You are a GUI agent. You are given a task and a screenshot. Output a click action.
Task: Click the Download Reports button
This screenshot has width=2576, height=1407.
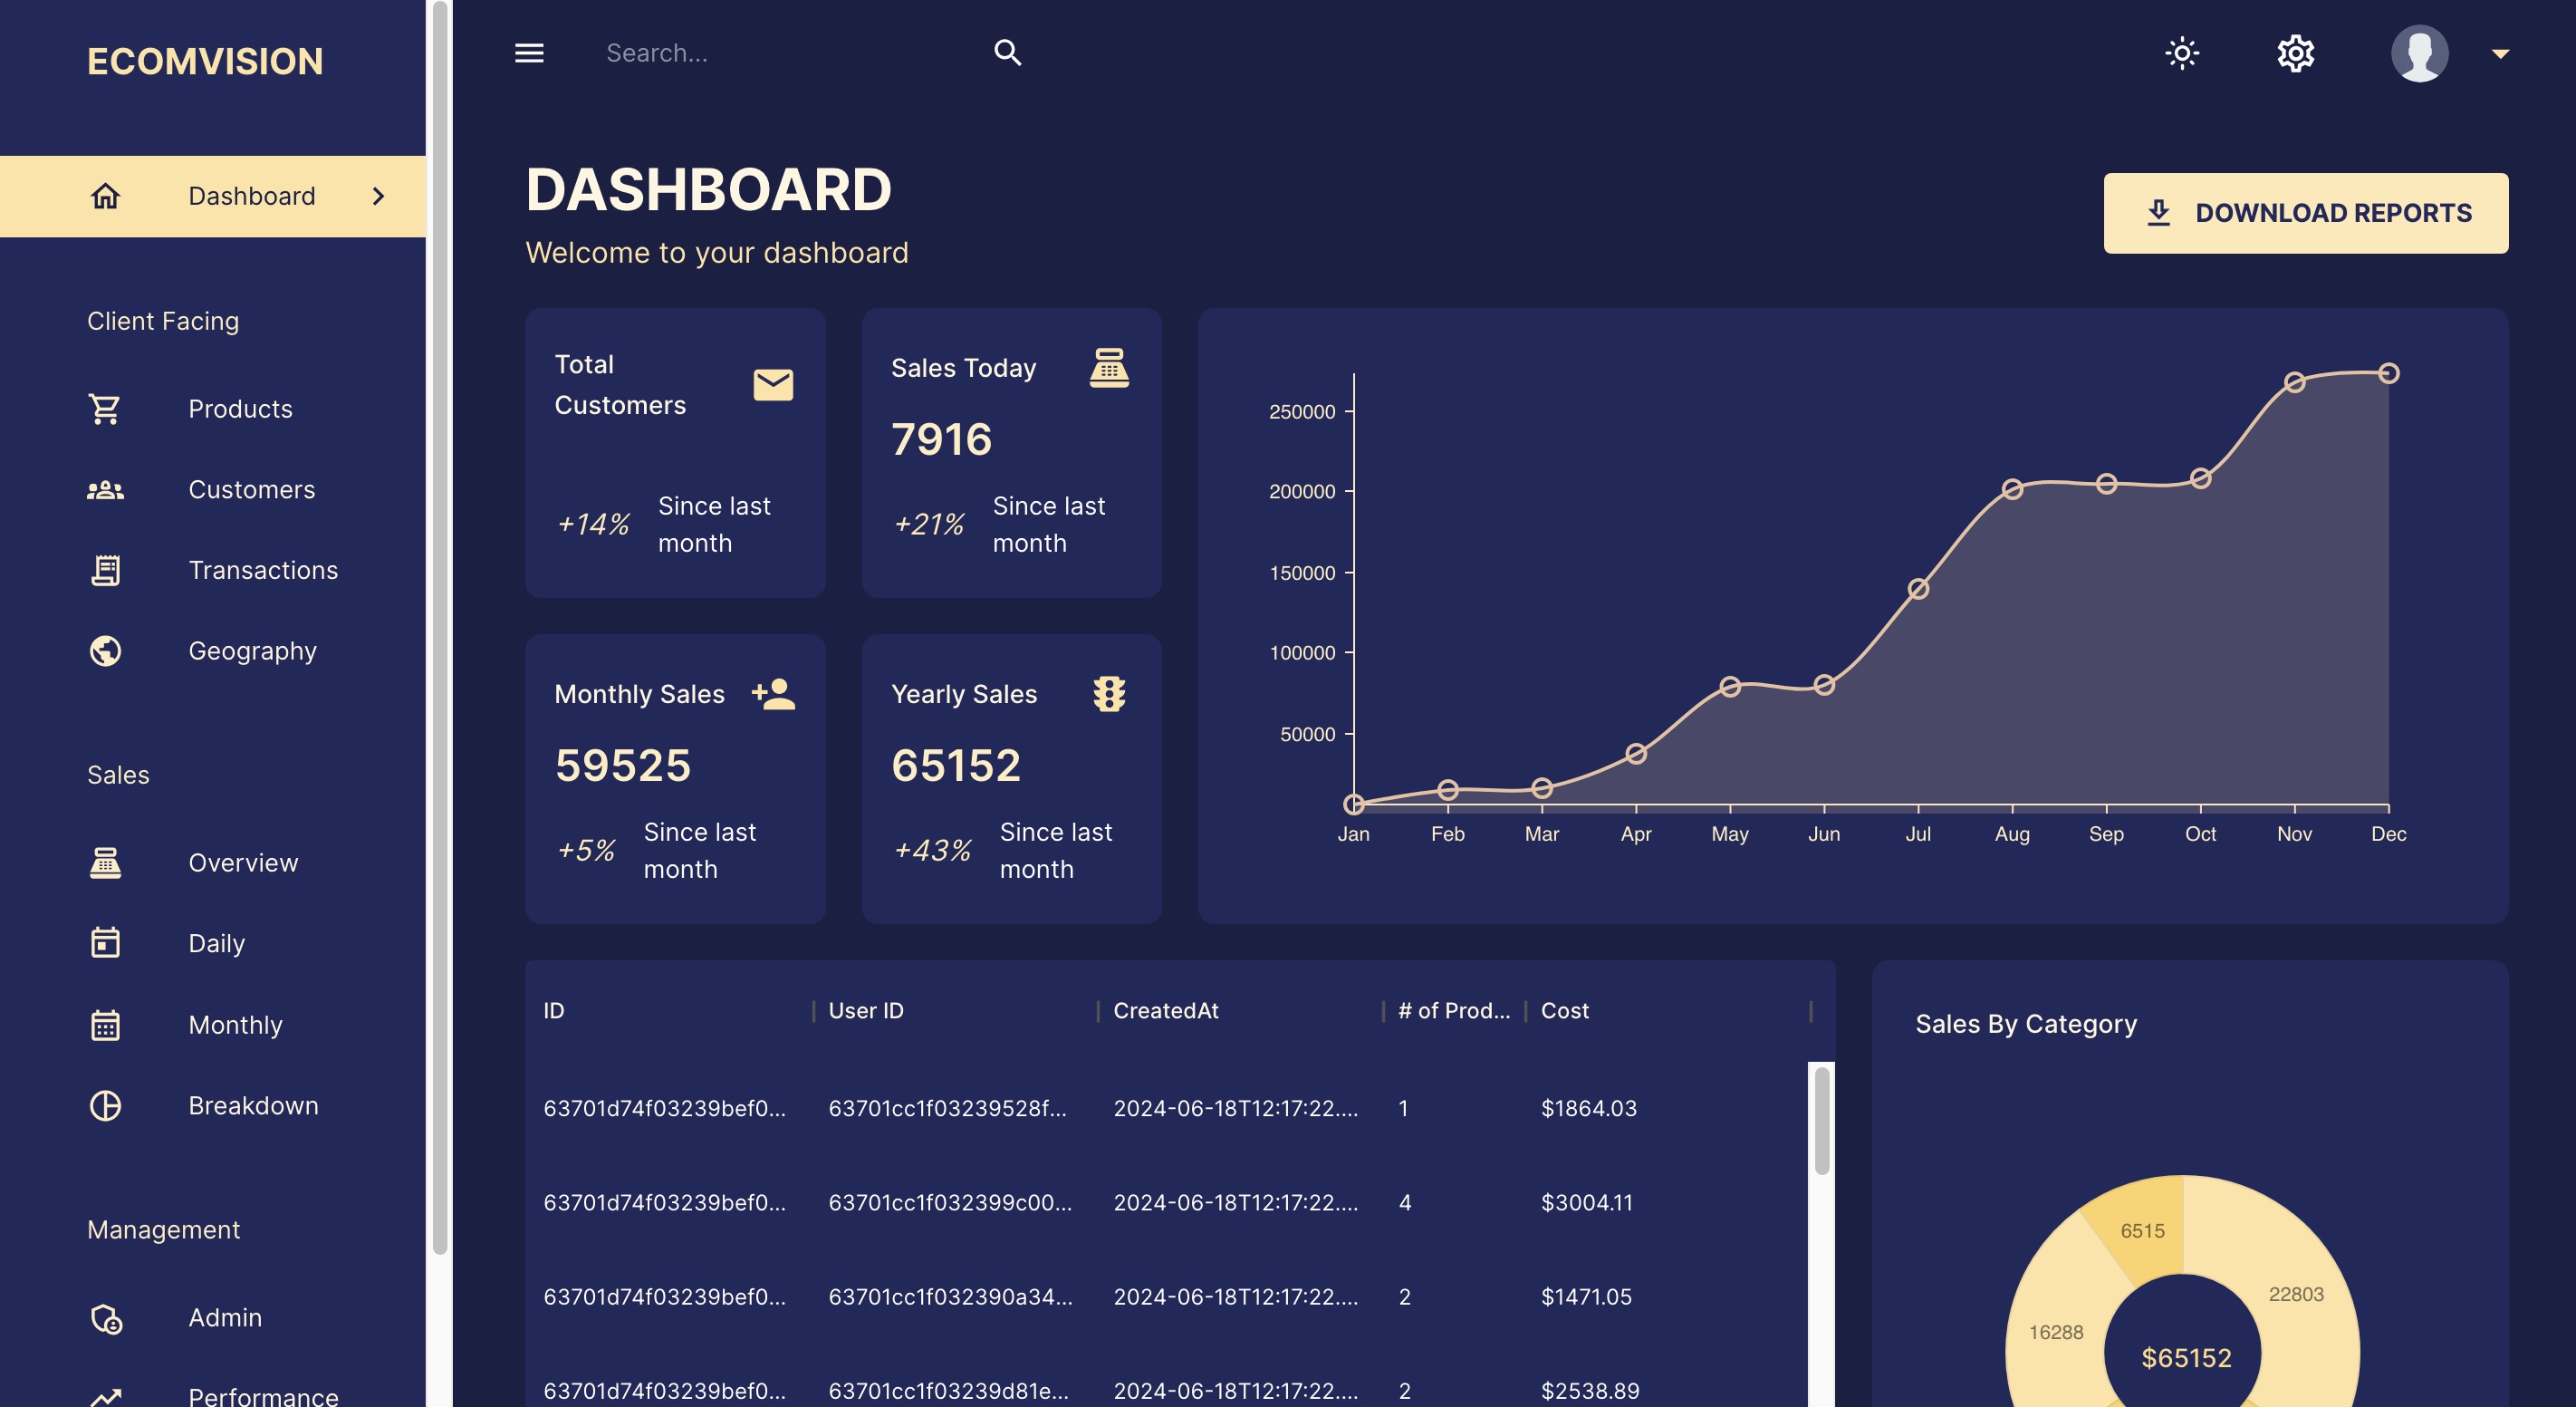(2305, 213)
